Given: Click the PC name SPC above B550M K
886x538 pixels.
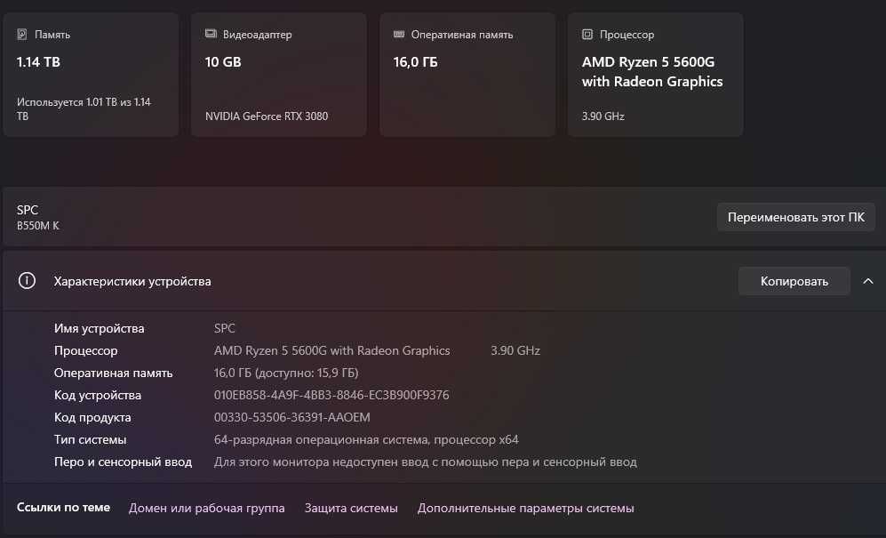Looking at the screenshot, I should tap(28, 210).
